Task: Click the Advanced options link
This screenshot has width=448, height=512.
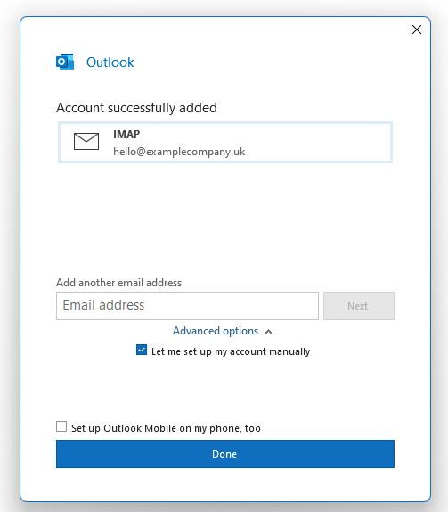Action: pyautogui.click(x=216, y=331)
